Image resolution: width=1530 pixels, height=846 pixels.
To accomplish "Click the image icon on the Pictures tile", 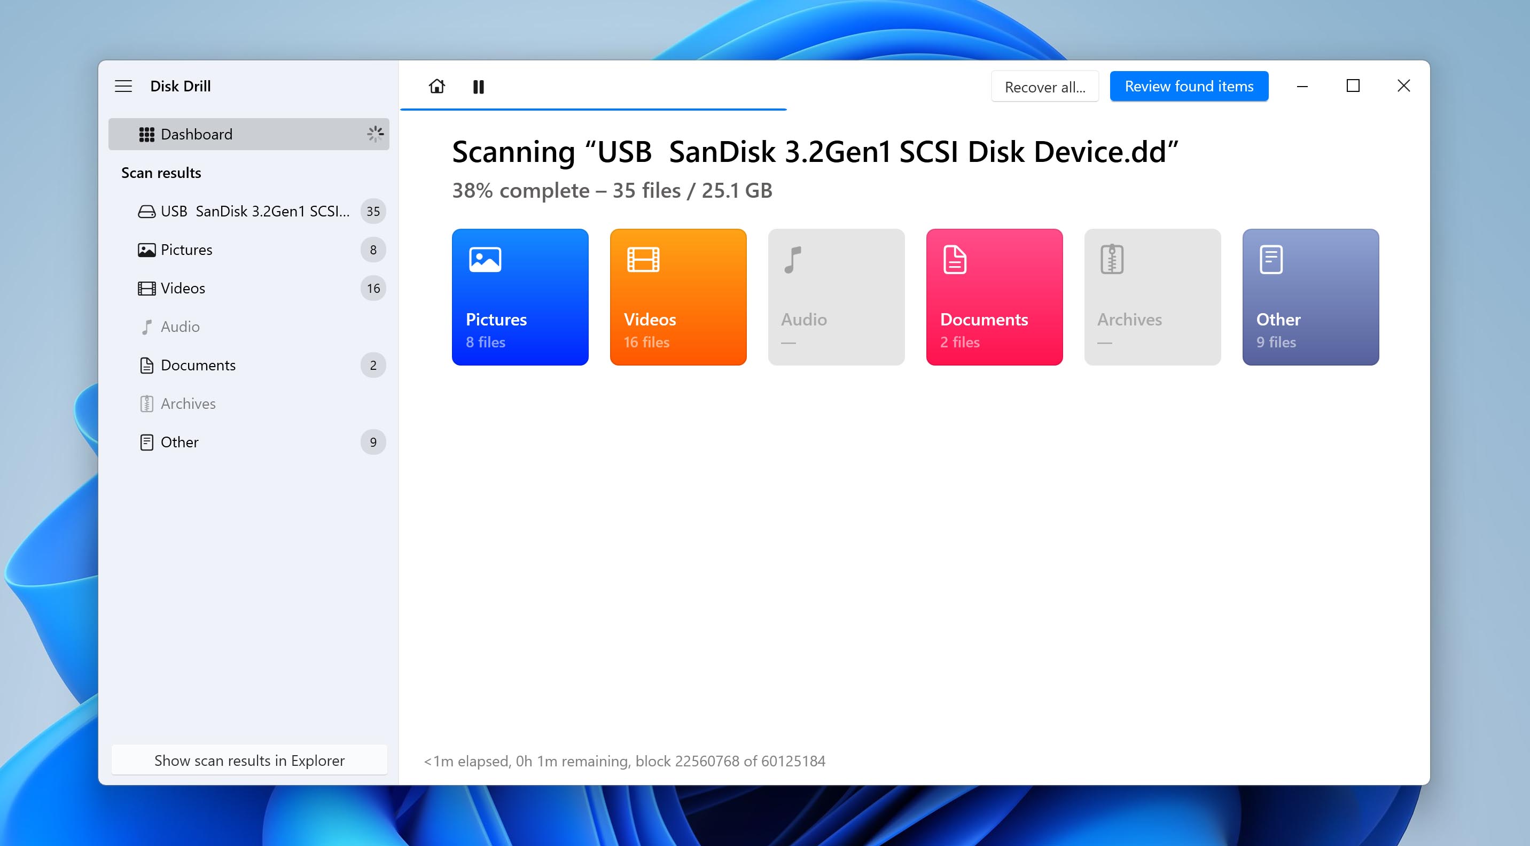I will coord(485,260).
